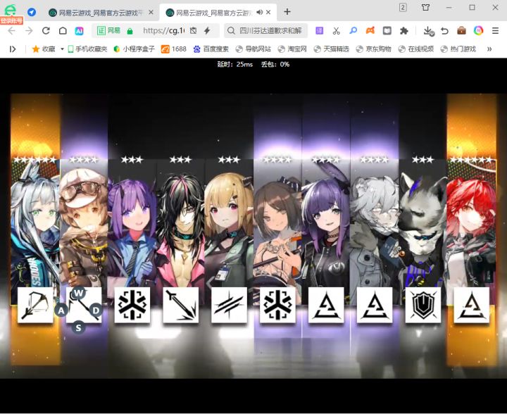The image size is (507, 414).
Task: Open the blue pinned tab icon
Action: [x=32, y=12]
